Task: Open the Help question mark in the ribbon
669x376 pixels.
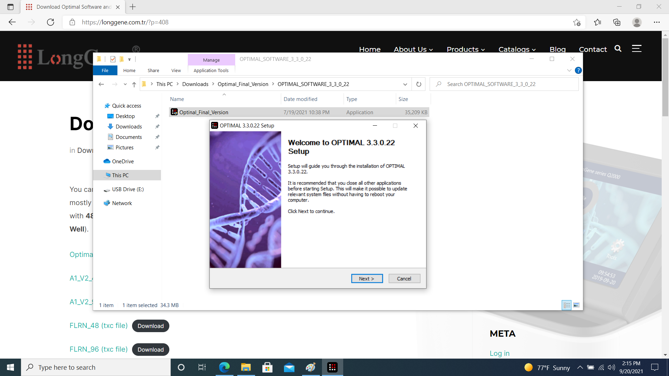Action: (578, 70)
